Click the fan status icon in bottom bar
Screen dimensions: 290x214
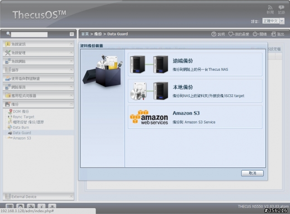(x=31, y=206)
